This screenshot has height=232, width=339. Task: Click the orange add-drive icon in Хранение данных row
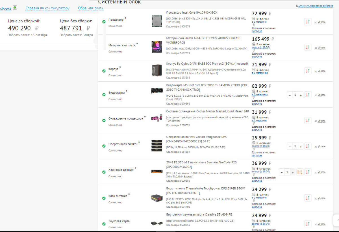[300, 172]
